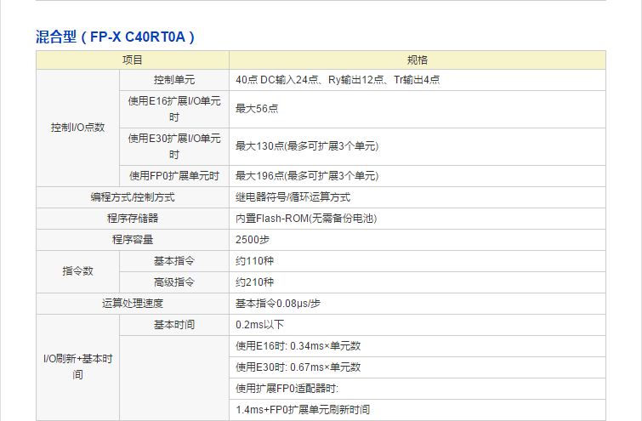Click 最大130点(最多可扩展3个单元)
642x421 pixels.
(307, 146)
